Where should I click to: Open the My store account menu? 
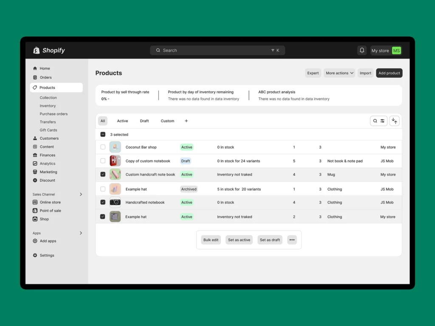(x=386, y=51)
